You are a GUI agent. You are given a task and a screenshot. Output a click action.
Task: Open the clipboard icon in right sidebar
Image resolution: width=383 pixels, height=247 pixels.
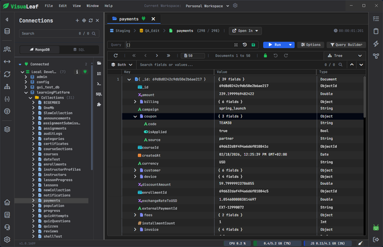376,31
